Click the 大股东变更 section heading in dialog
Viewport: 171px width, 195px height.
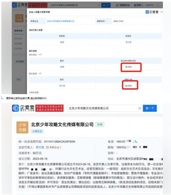(34, 92)
